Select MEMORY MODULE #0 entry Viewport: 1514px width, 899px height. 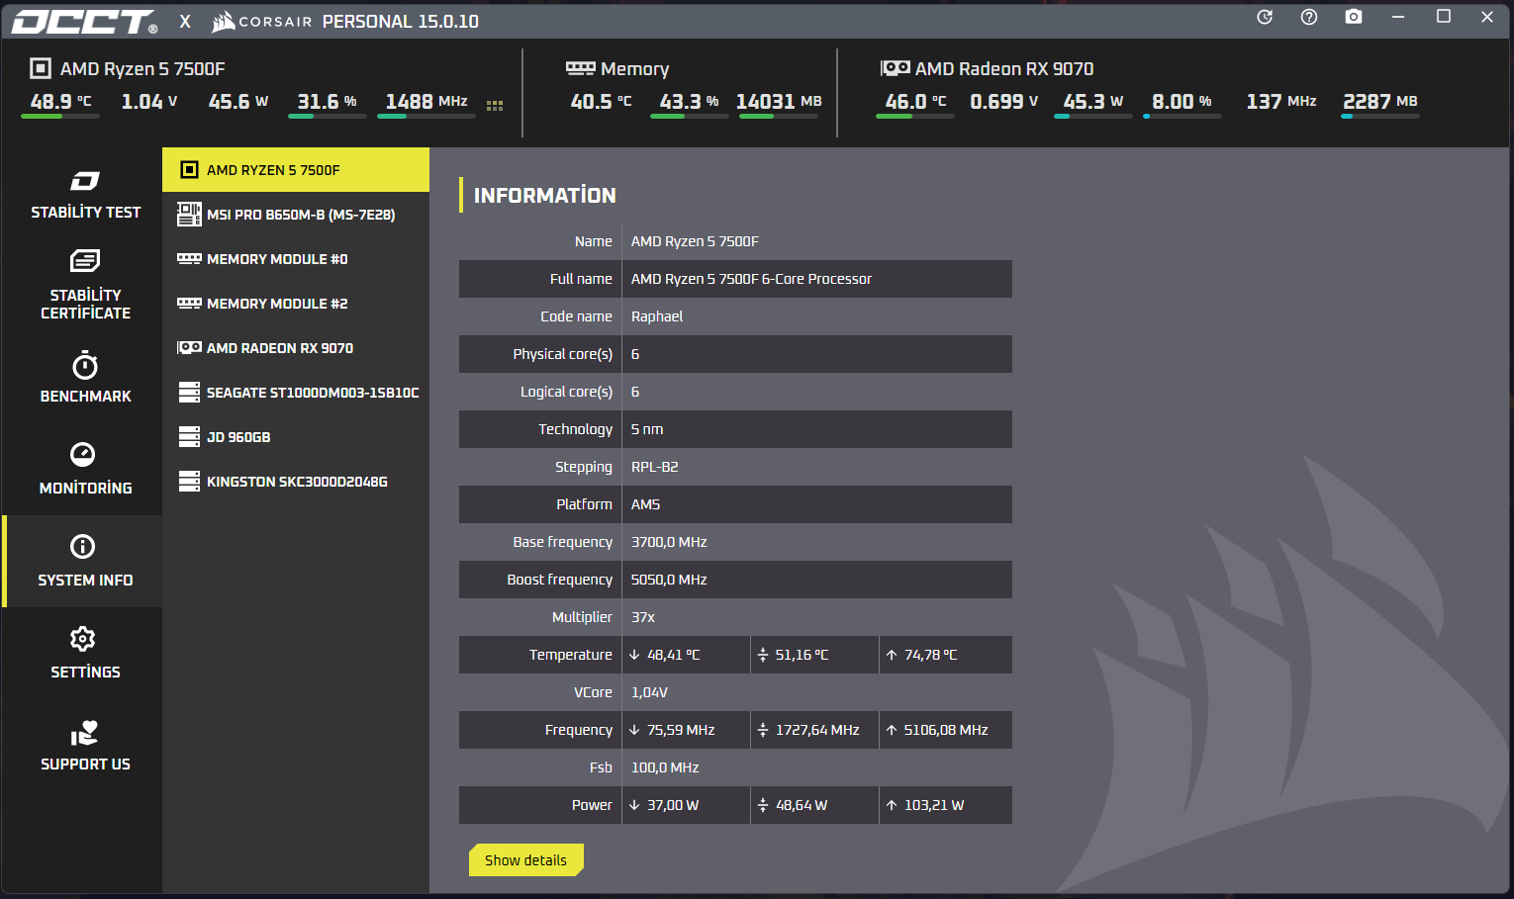(x=296, y=259)
